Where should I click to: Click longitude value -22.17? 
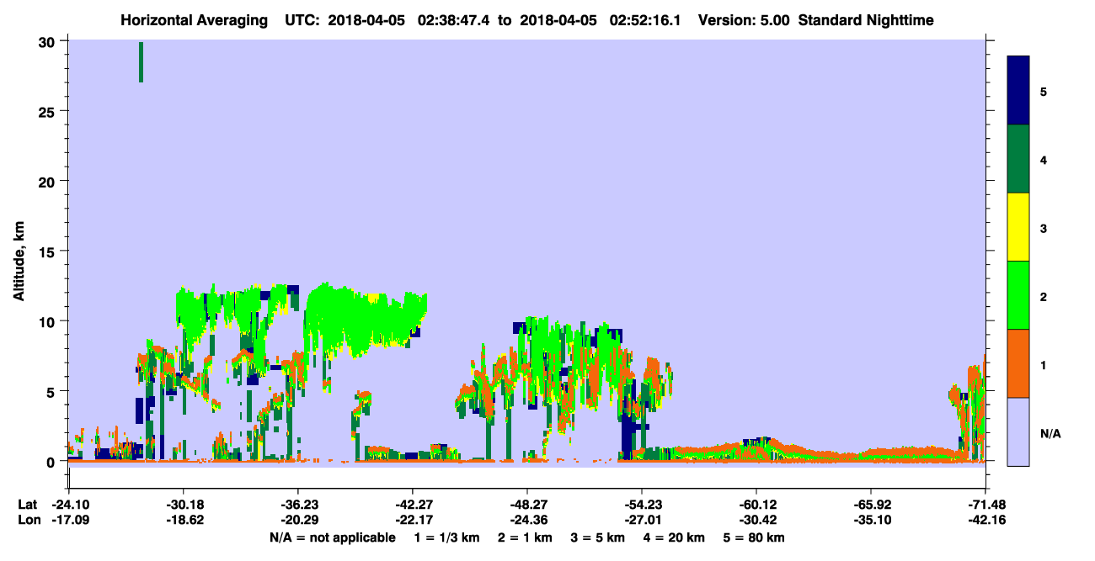[412, 521]
